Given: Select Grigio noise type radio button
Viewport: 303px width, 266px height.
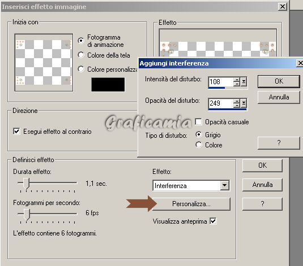Looking at the screenshot, I should click(x=199, y=134).
